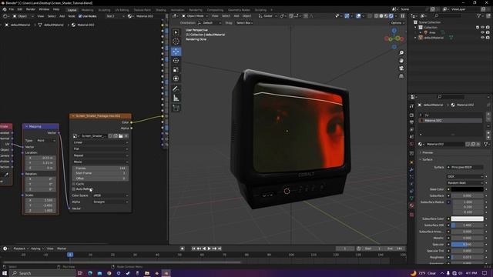This screenshot has width=493, height=277.
Task: Expand the Preview panel in material properties
Action: tap(427, 152)
